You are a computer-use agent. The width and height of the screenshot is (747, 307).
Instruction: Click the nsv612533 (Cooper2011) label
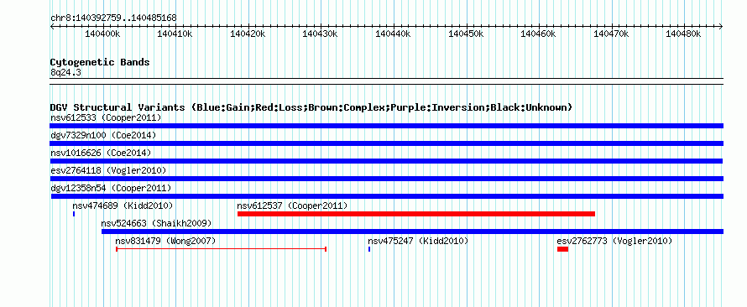[x=106, y=117]
